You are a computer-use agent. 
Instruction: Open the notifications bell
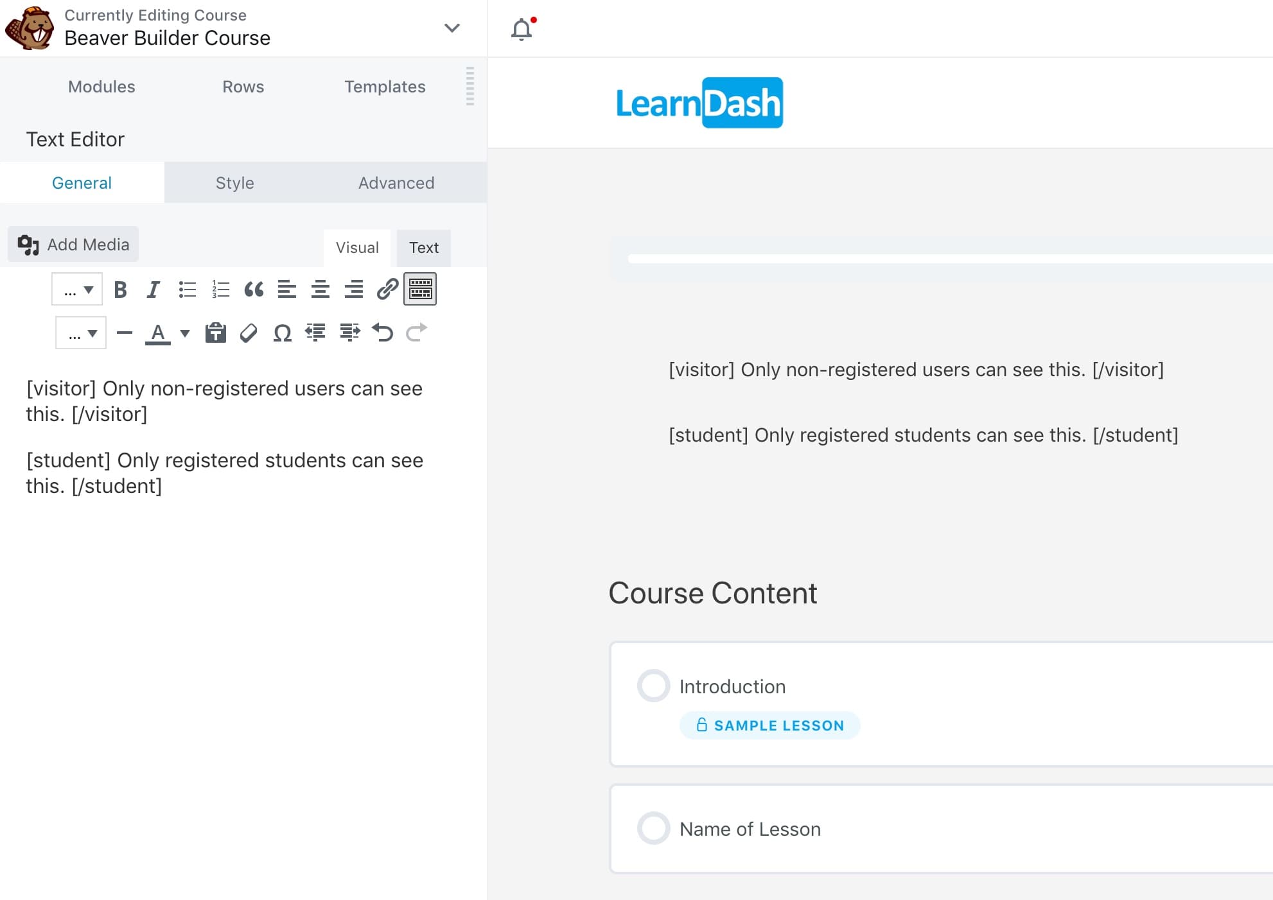click(522, 29)
